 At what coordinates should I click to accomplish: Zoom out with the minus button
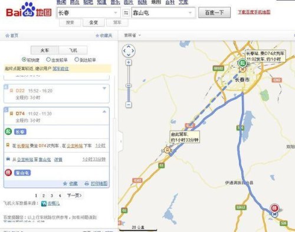(129, 105)
